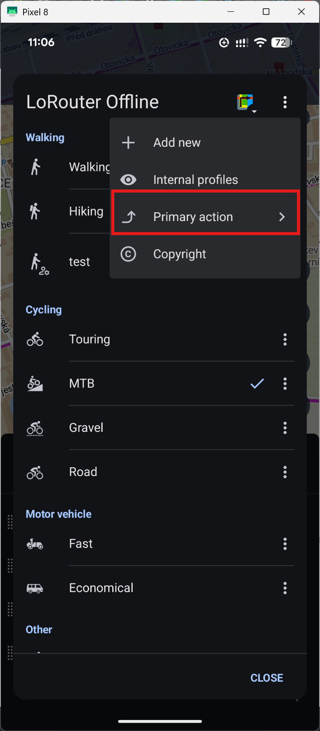
Task: Select the Road cycling profile
Action: pos(160,472)
